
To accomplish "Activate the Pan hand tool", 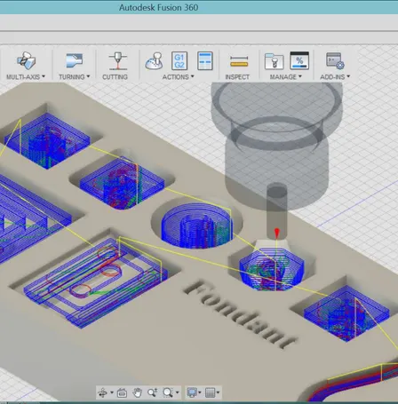I will tap(137, 392).
